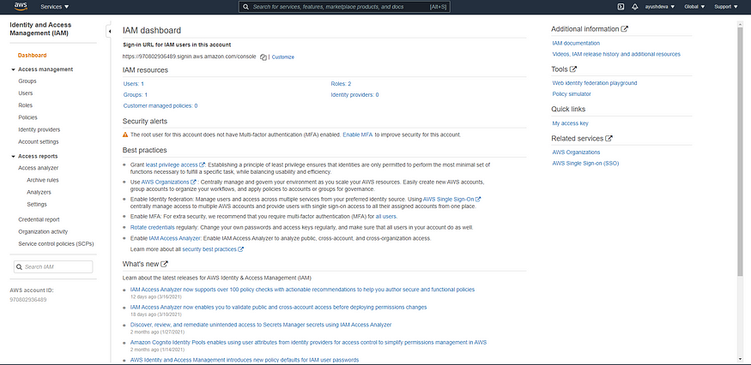Screen dimensions: 751x365
Task: Open news about validating cross-account access
Action: (278, 307)
